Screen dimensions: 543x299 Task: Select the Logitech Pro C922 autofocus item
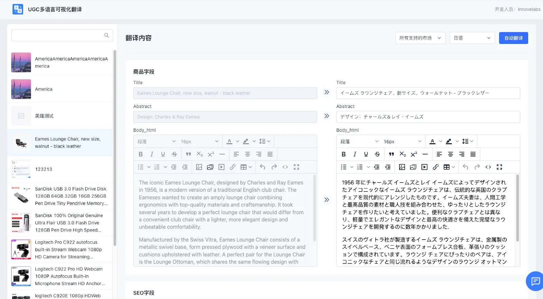tap(60, 249)
